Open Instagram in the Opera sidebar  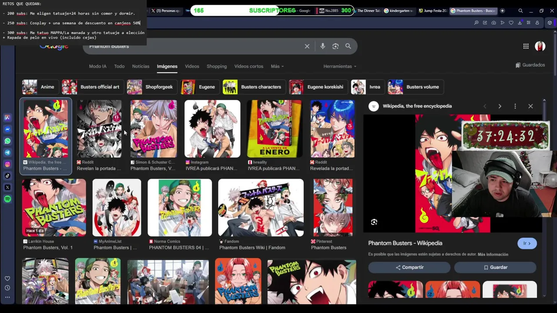tap(7, 164)
